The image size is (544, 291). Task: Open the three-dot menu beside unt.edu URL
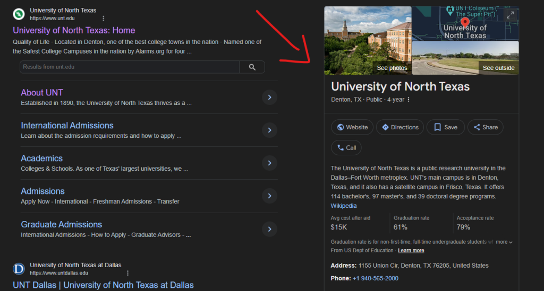pyautogui.click(x=103, y=19)
